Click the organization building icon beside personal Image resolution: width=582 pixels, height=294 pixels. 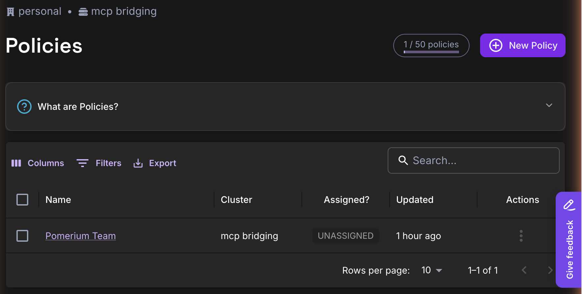click(x=11, y=12)
